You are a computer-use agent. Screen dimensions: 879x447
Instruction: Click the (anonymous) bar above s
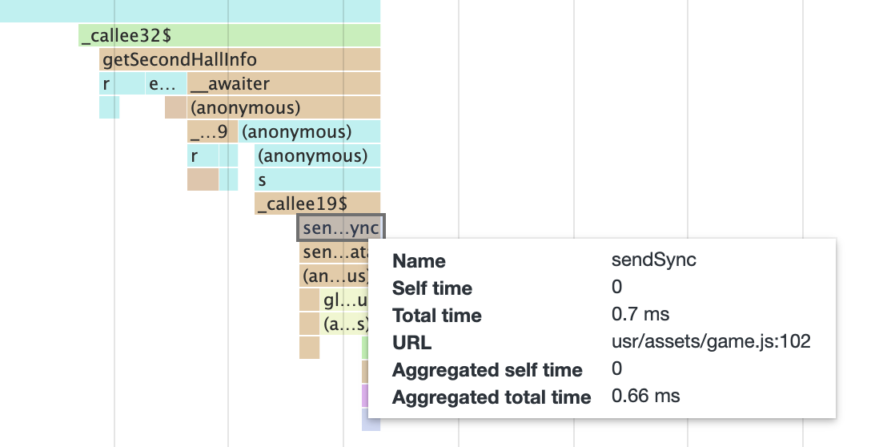tap(317, 155)
